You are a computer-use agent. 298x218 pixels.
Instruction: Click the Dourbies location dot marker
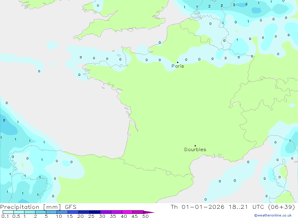pos(195,146)
